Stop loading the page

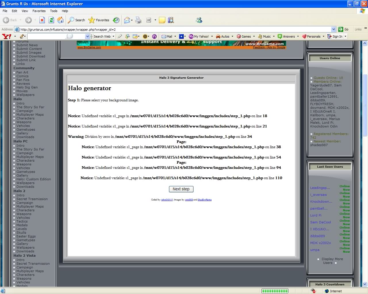pyautogui.click(x=42, y=20)
